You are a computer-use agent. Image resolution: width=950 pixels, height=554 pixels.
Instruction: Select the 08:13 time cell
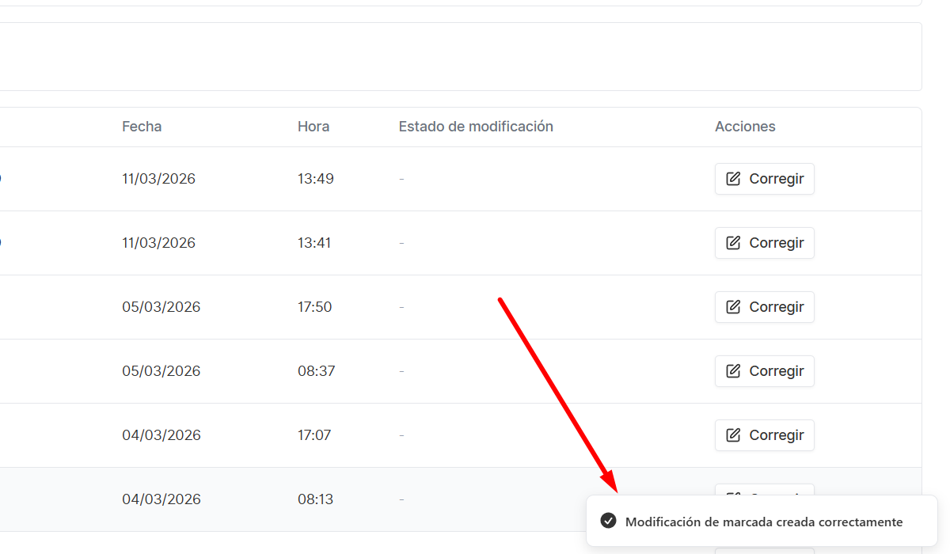[x=315, y=499]
